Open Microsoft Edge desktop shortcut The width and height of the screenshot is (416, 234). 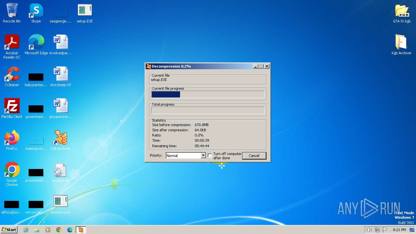click(x=36, y=45)
